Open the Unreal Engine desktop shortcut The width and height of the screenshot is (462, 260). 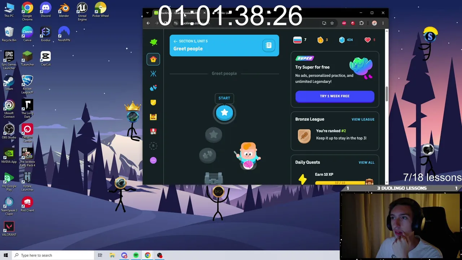pyautogui.click(x=82, y=12)
